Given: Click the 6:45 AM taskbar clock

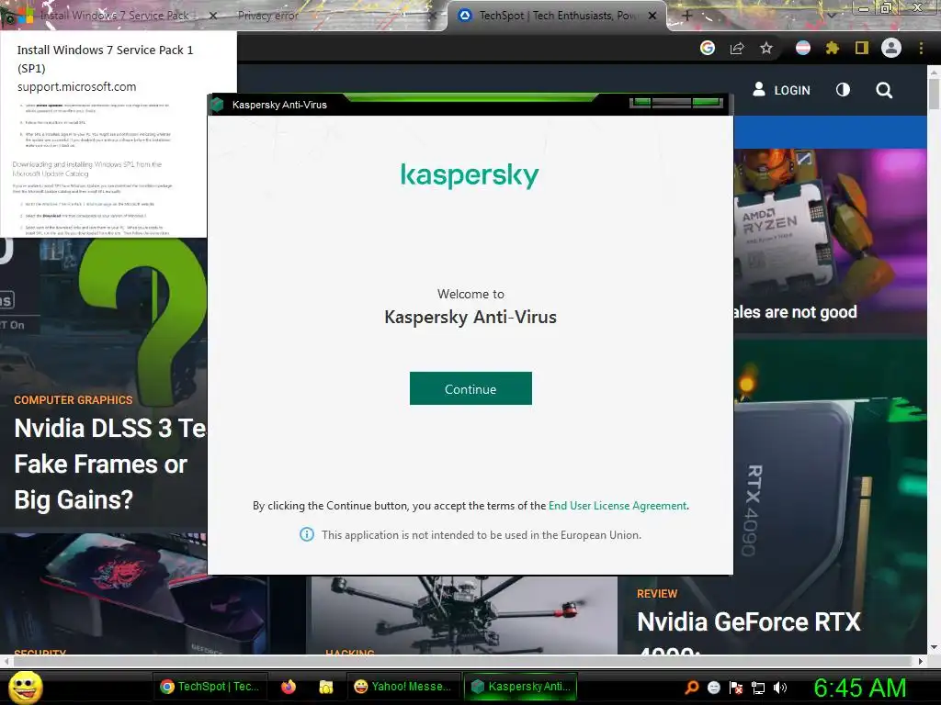Looking at the screenshot, I should click(x=859, y=688).
